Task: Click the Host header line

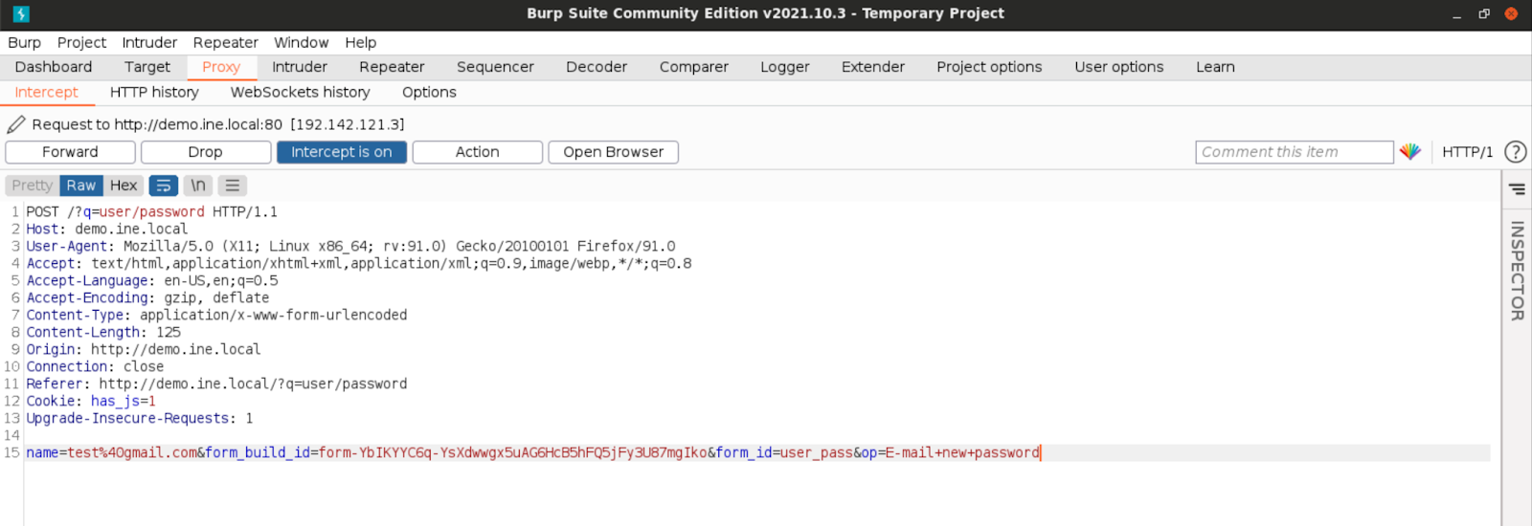Action: [107, 230]
